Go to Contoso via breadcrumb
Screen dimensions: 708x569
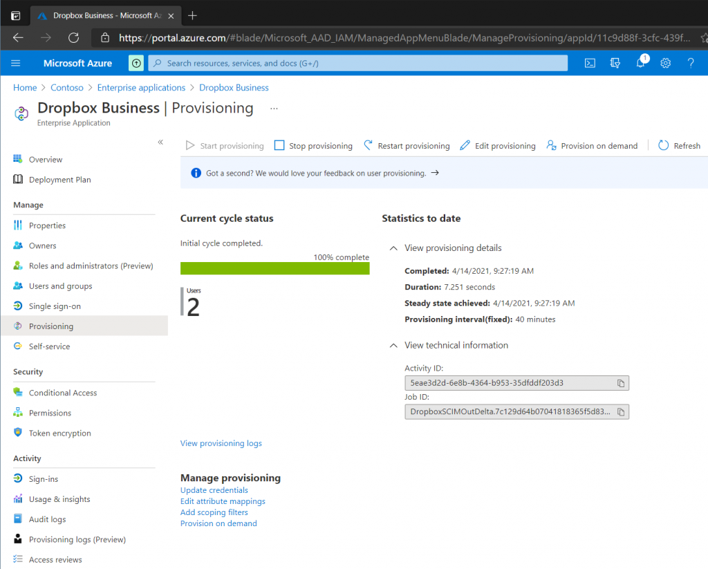67,88
